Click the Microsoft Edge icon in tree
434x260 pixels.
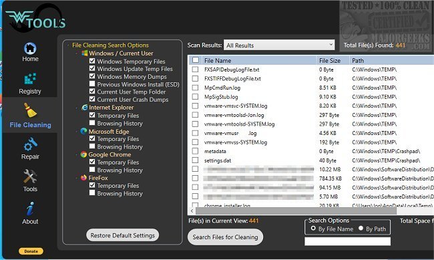pos(83,131)
